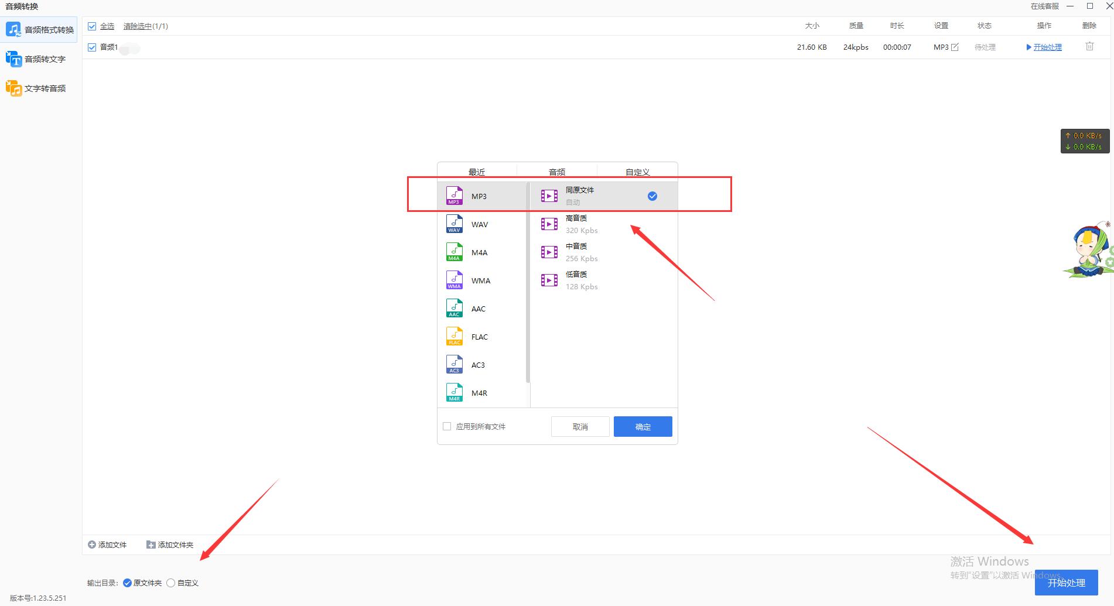Click the 删除 column header
The image size is (1114, 606).
point(1089,26)
